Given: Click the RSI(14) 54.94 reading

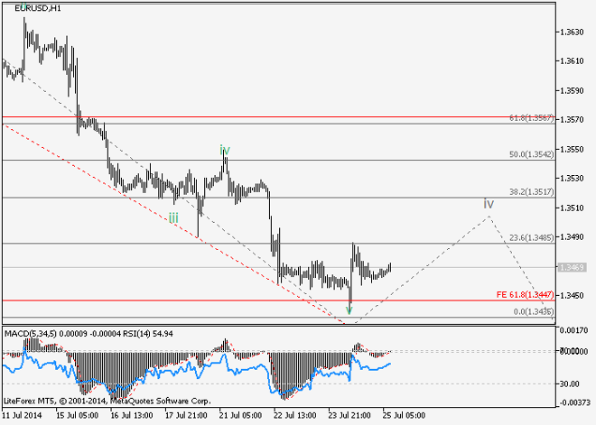Looking at the screenshot, I should pos(148,334).
